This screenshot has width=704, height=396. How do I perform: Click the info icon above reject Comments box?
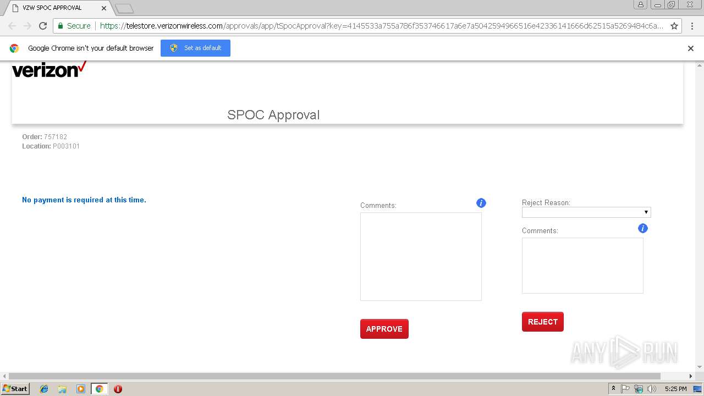tap(643, 228)
